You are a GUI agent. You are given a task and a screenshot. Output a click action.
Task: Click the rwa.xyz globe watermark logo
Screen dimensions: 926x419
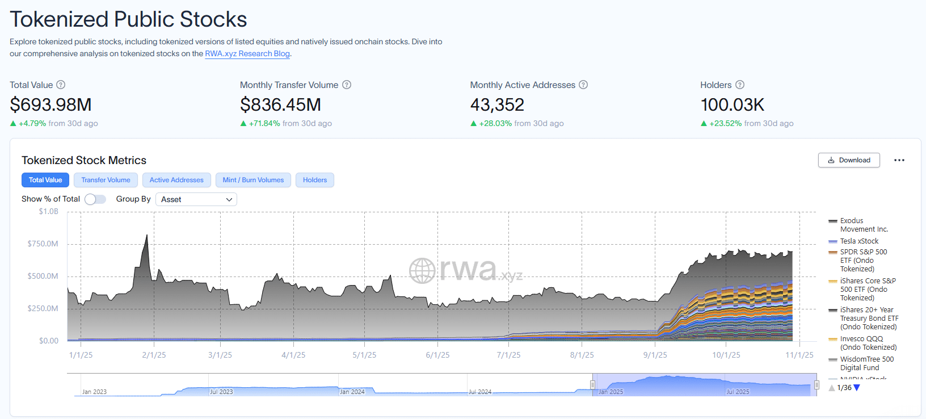click(x=423, y=270)
